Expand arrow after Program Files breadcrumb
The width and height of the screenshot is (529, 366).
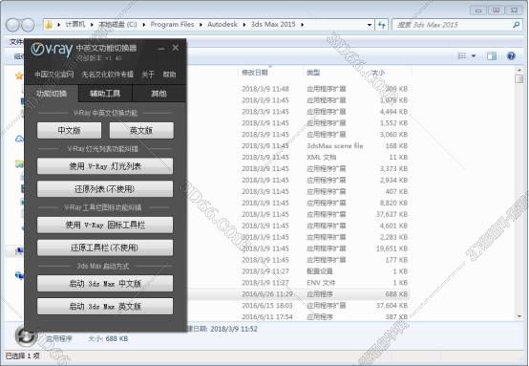pos(201,25)
